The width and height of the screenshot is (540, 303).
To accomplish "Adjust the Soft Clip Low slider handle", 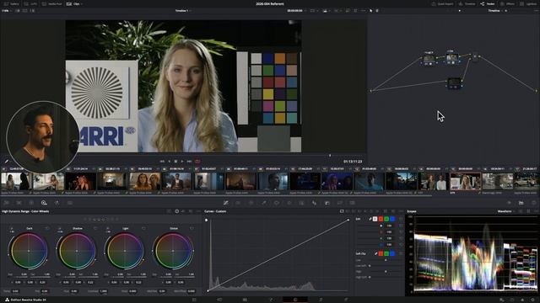I will tap(386, 260).
